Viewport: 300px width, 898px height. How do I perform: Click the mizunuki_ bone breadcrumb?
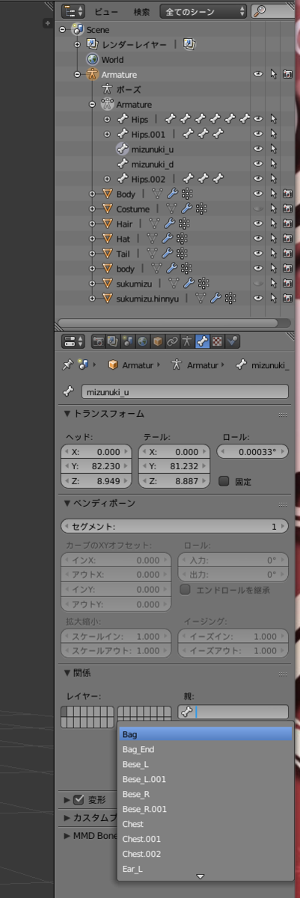click(x=263, y=365)
